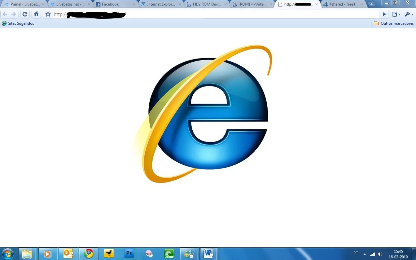Launch Photoshop from the taskbar
This screenshot has height=260, width=416.
(x=129, y=253)
